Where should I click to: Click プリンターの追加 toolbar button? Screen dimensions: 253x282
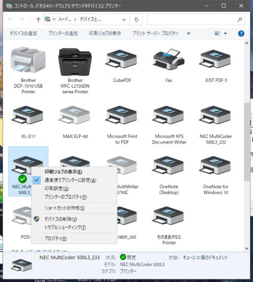click(63, 34)
